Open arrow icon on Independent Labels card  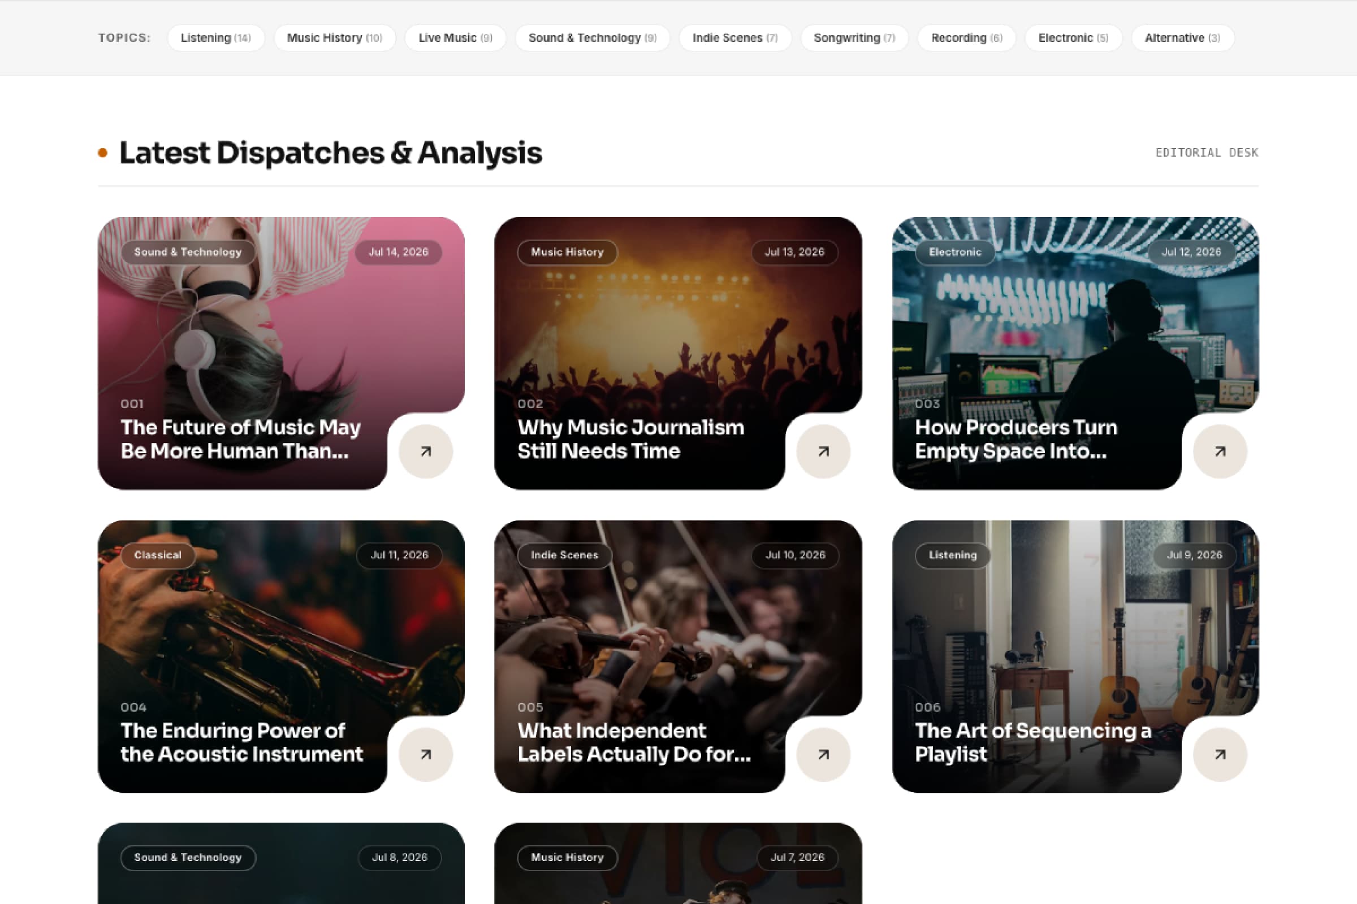pos(823,755)
